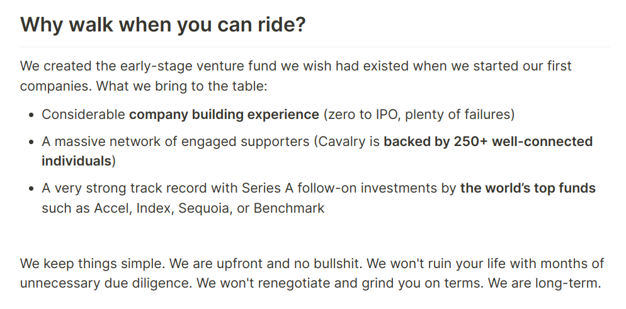Click the bold text "backed by 250+ well-connected"
Screen dimensions: 626x309
tap(488, 142)
